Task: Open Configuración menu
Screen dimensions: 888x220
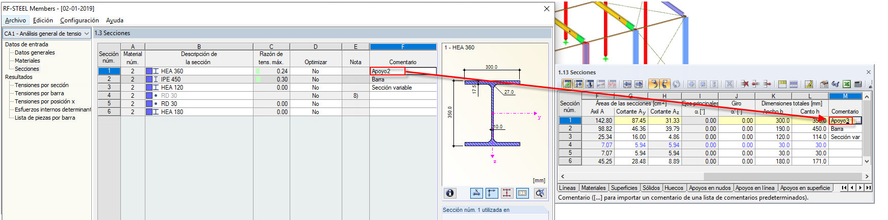Action: [80, 20]
